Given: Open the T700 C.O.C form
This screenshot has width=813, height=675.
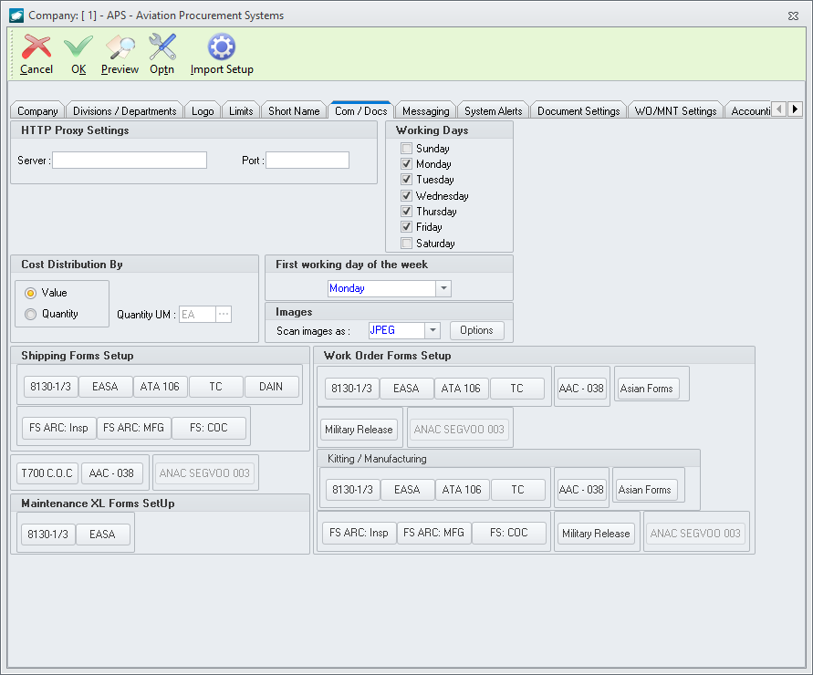Looking at the screenshot, I should (47, 473).
